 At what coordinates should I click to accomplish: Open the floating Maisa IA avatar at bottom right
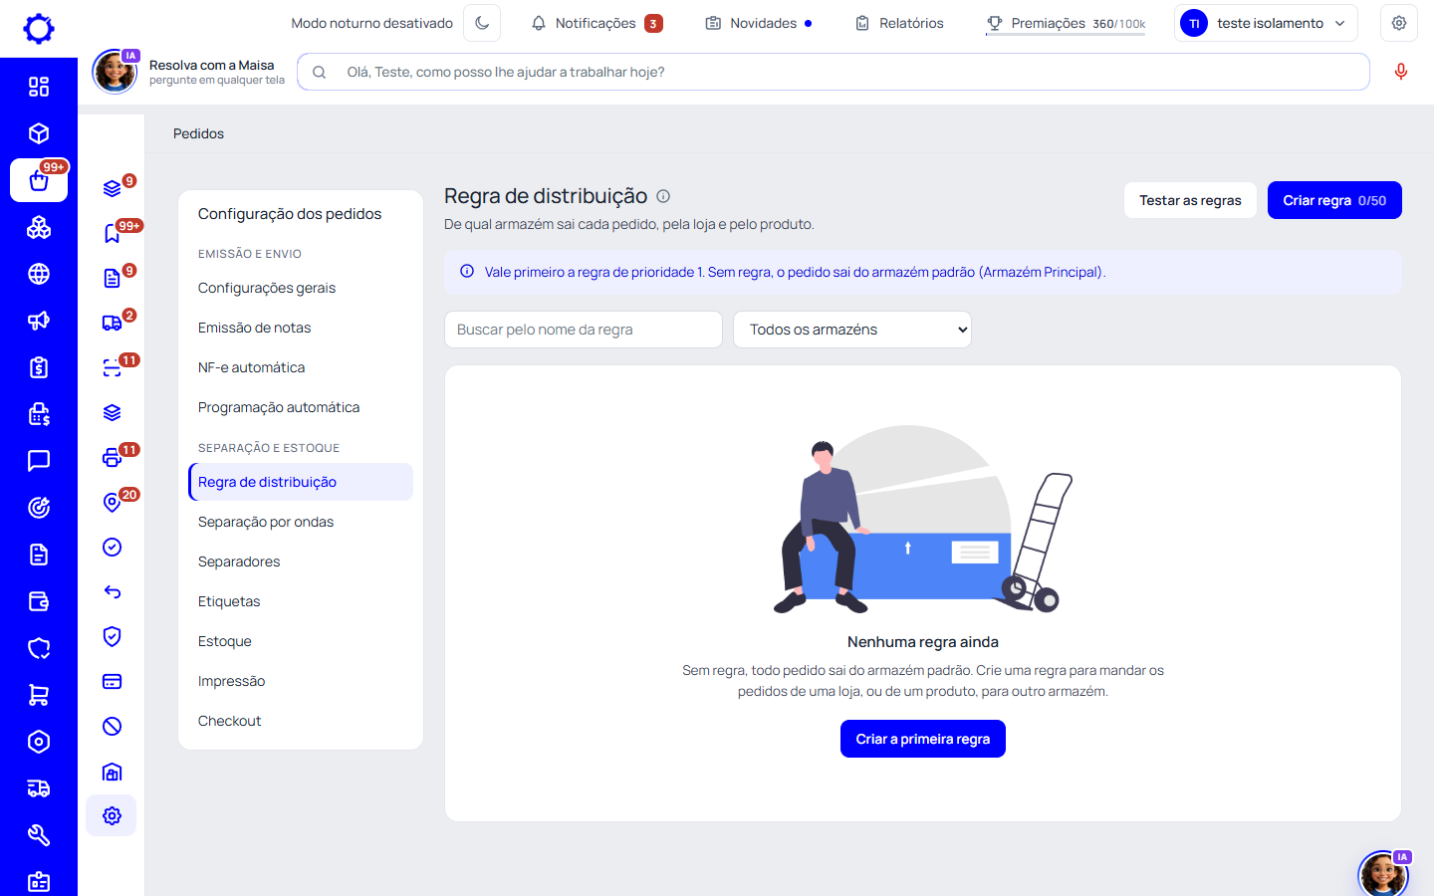tap(1384, 873)
